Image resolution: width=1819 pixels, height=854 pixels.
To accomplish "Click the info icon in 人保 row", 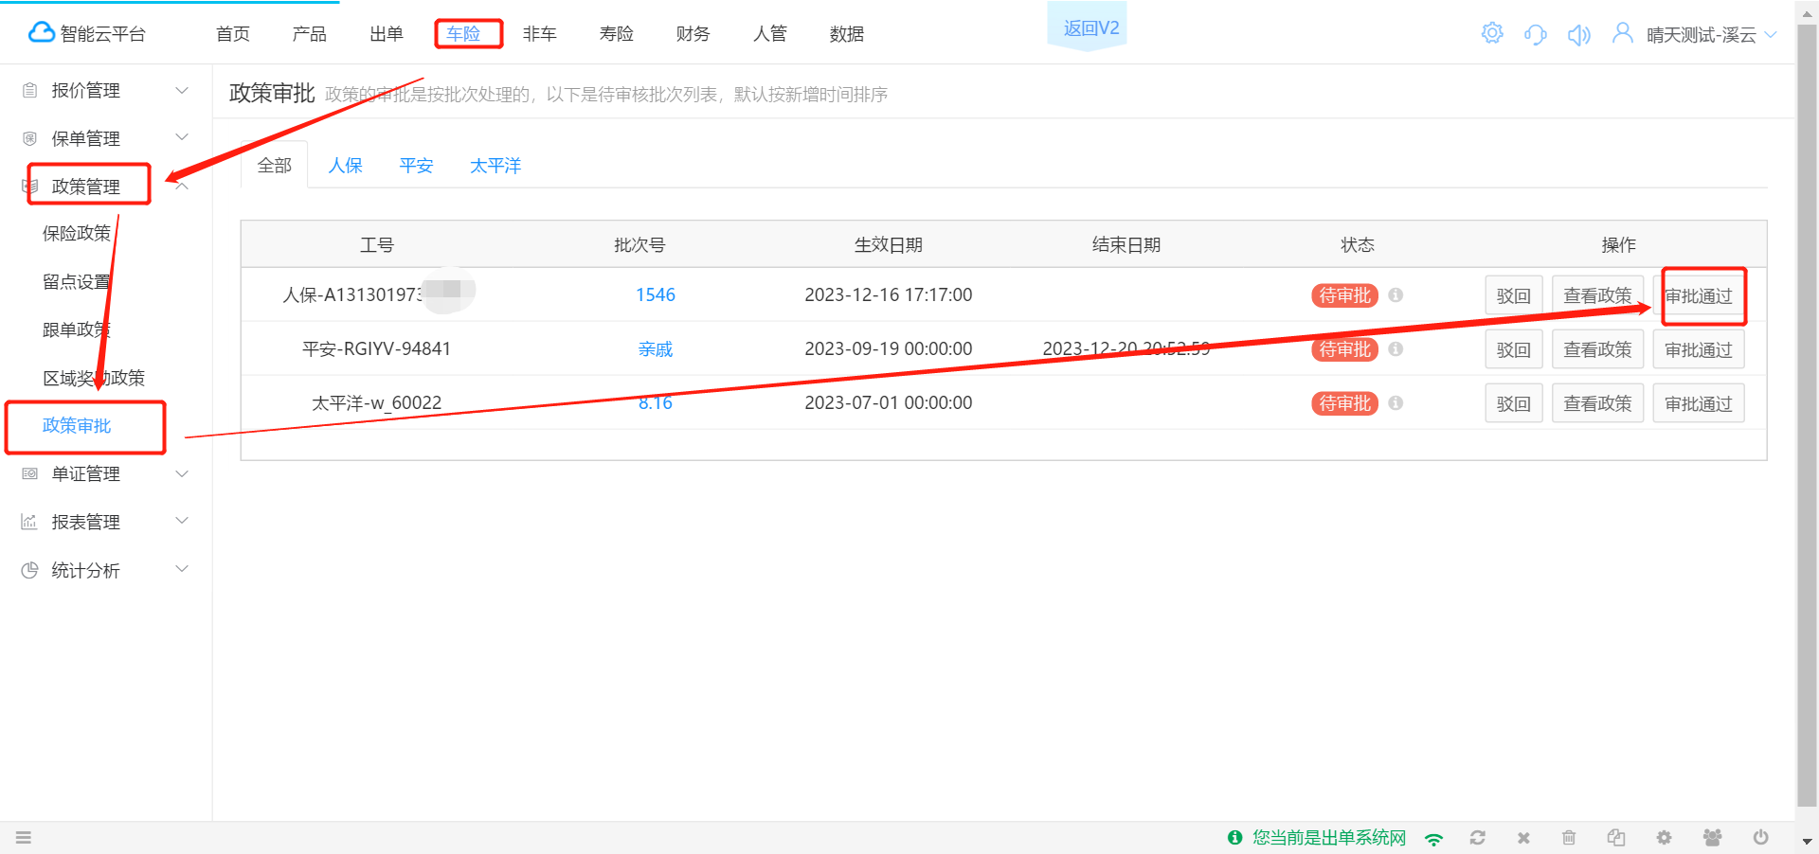I will coord(1396,295).
